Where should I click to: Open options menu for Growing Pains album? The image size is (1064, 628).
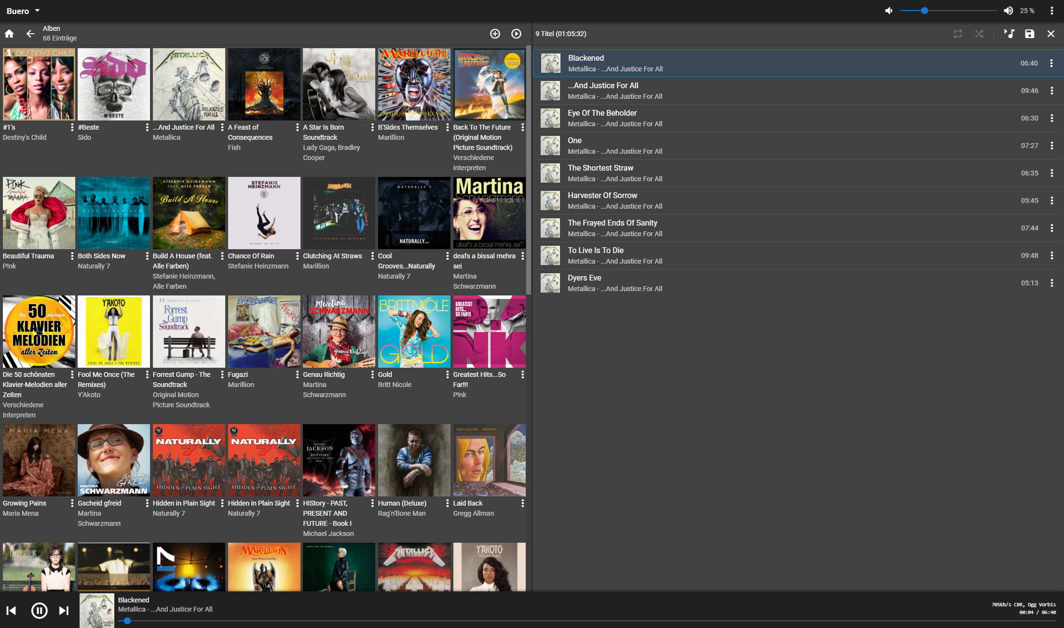coord(72,503)
